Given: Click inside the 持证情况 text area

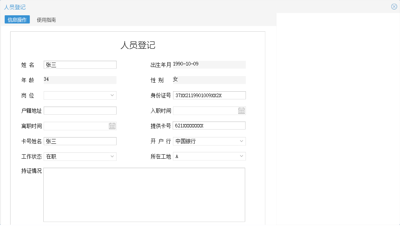Looking at the screenshot, I should [144, 194].
